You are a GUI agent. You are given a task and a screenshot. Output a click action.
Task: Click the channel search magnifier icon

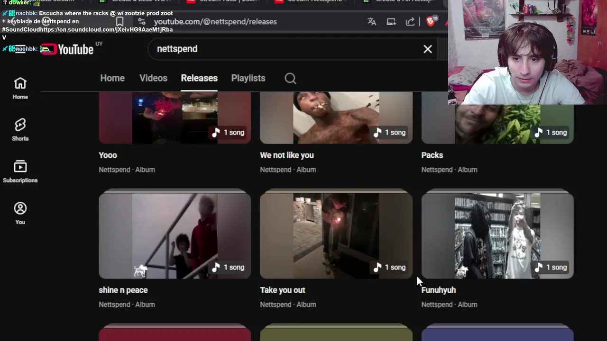[x=290, y=78]
